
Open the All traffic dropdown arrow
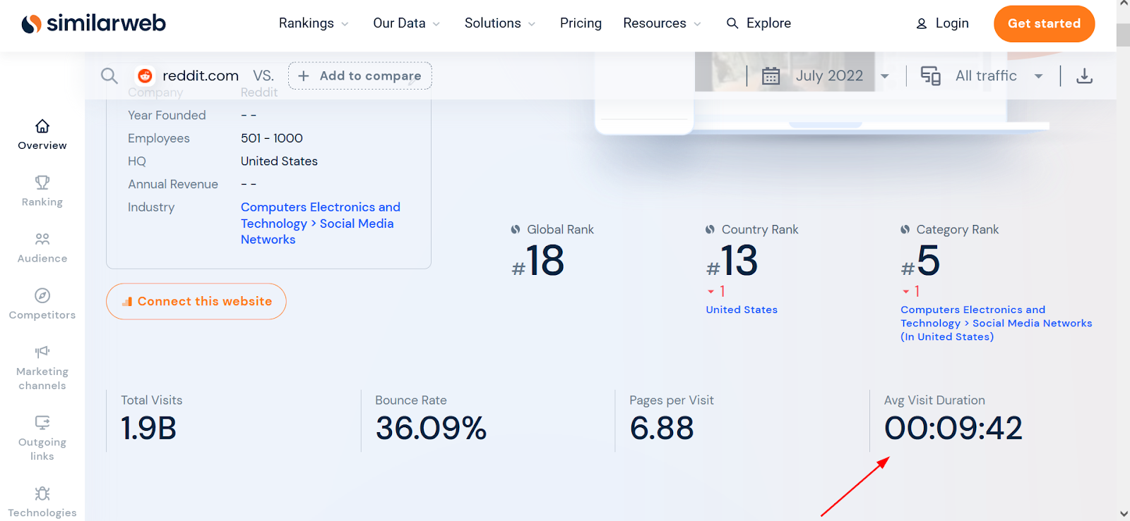(1038, 76)
